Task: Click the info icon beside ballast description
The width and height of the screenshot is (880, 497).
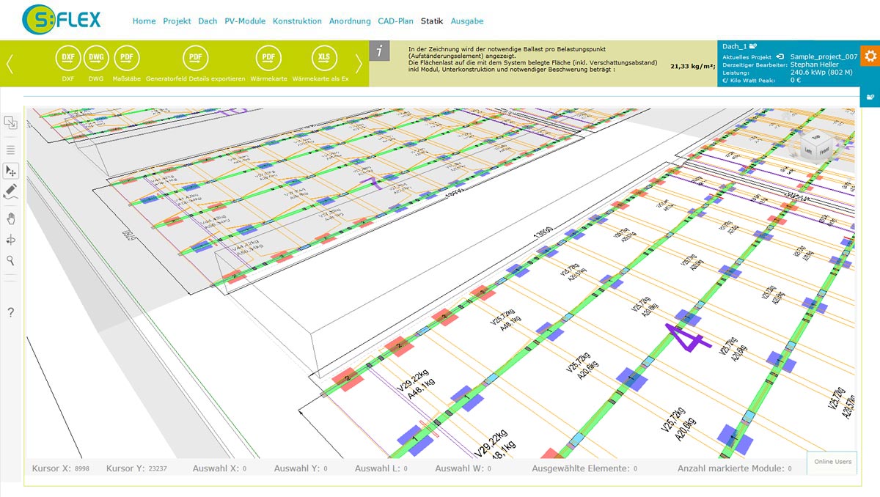Action: point(378,51)
